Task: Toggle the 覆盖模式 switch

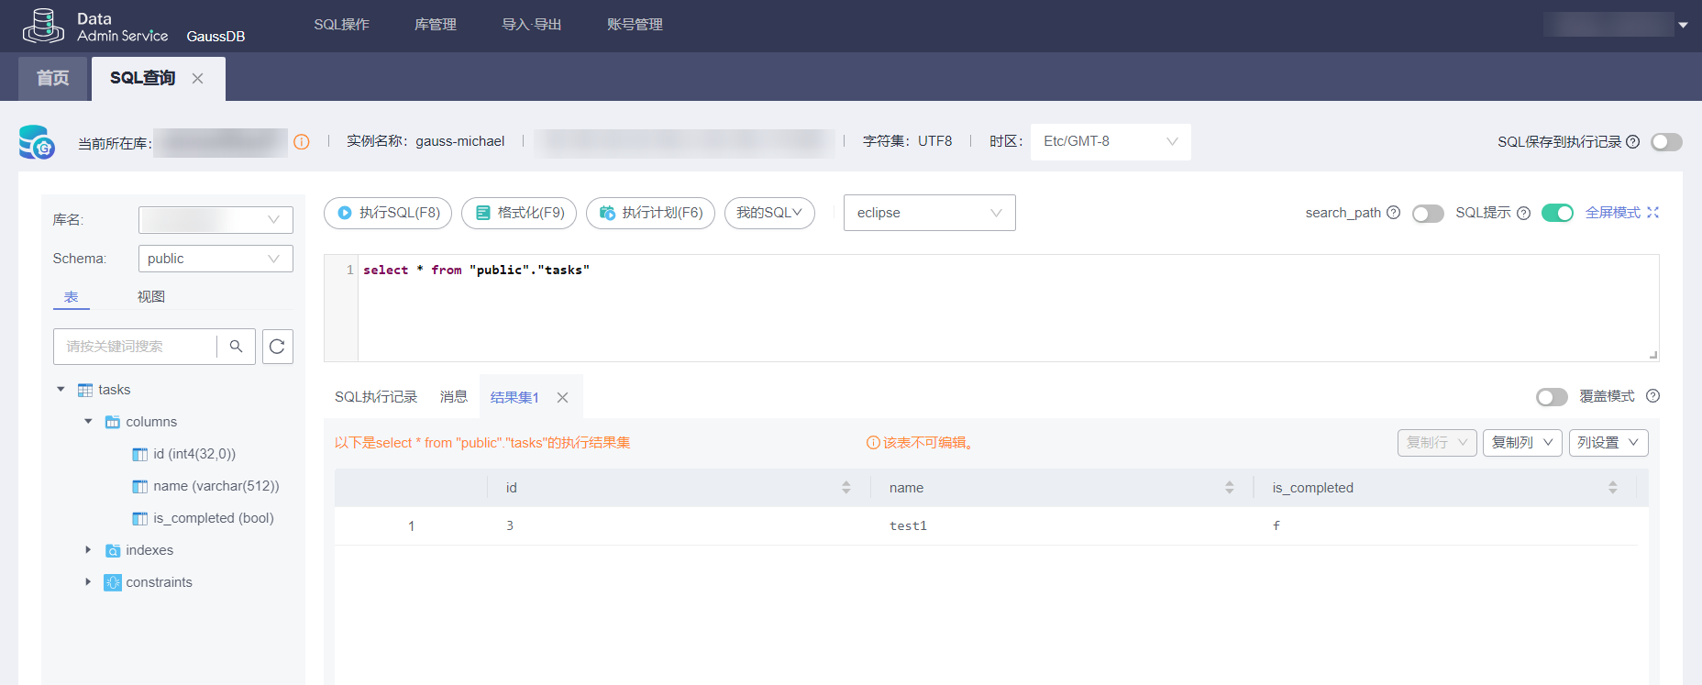Action: coord(1552,397)
